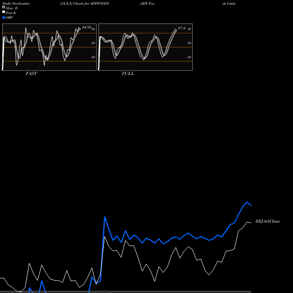The width and height of the screenshot is (293, 293).
Task: Click the 20 axis label in FULL chart
Action: tap(189, 57)
